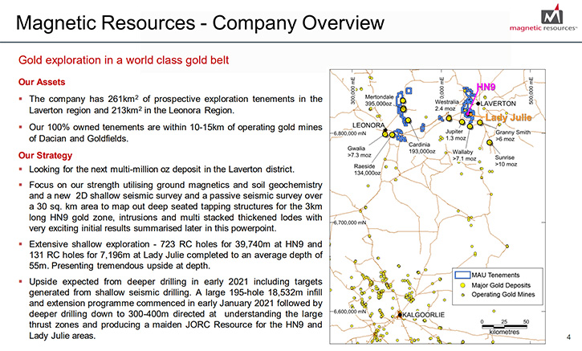The image size is (582, 351).
Task: Click the Kalgoorlie town marker dot
Action: [x=400, y=315]
